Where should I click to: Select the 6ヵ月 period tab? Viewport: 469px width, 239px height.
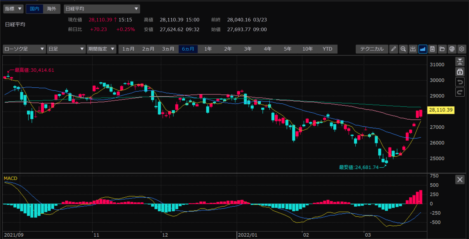click(188, 49)
